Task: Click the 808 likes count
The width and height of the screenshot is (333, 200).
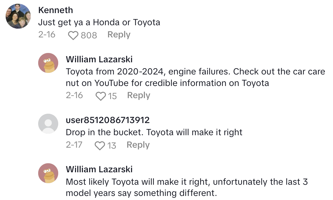Action: [89, 36]
